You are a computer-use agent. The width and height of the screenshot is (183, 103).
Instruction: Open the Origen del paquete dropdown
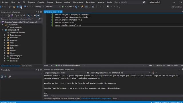coord(73,73)
